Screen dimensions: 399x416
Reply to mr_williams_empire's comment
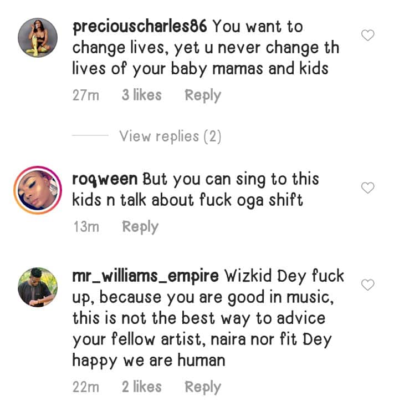(x=202, y=387)
